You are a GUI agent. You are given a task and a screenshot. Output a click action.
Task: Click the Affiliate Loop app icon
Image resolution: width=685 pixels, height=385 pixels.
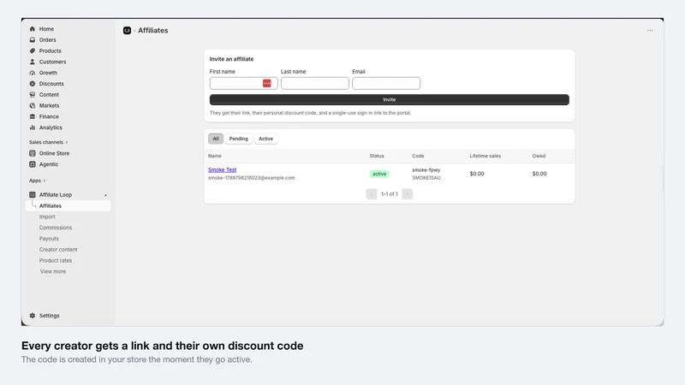pyautogui.click(x=33, y=195)
